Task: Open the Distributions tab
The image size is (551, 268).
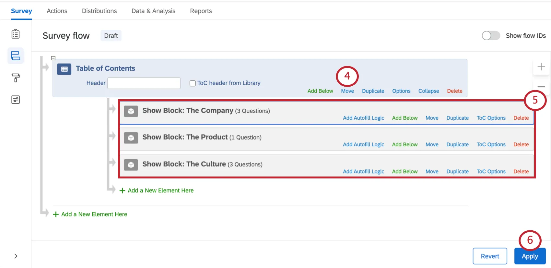Action: point(99,11)
